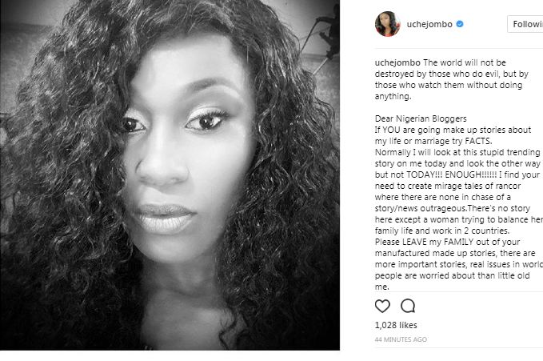Click the final 'me.' caption line
The image size is (543, 361).
pos(382,287)
